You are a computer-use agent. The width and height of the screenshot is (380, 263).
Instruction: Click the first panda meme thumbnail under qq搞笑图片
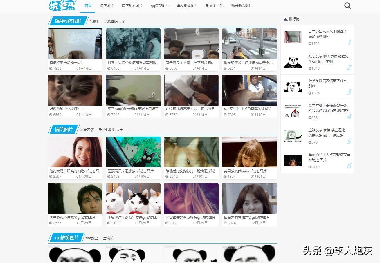tap(75, 255)
